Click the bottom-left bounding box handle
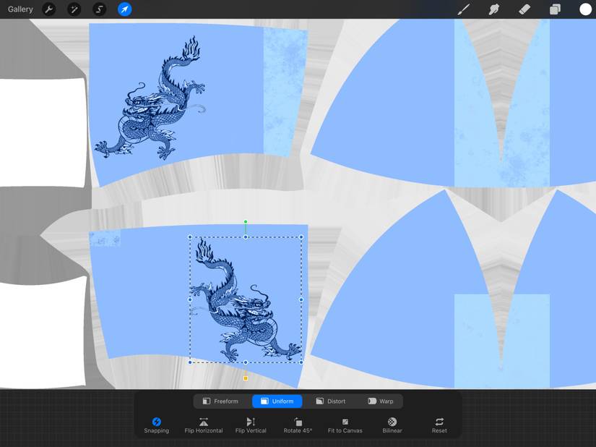This screenshot has width=596, height=447. [190, 362]
